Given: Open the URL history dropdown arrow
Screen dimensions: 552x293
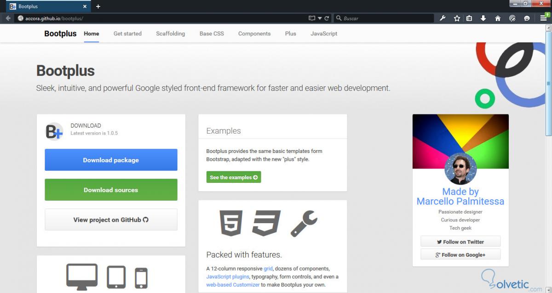Looking at the screenshot, I should 320,18.
